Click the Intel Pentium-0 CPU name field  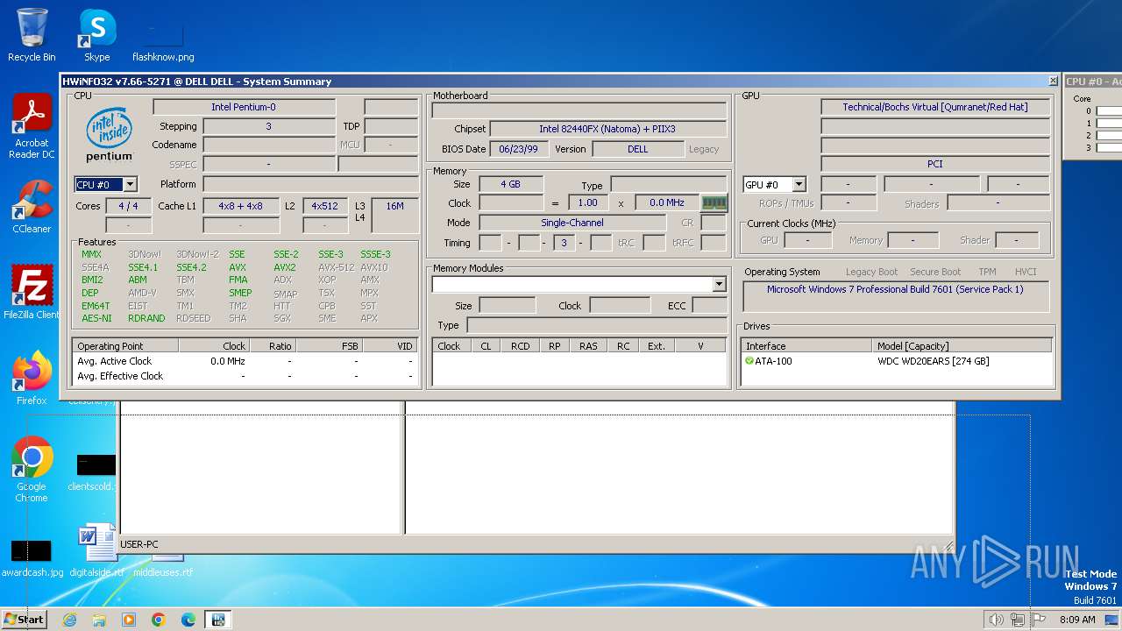[244, 107]
